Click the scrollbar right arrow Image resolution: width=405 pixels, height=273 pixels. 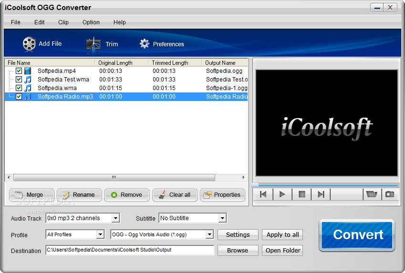243,177
